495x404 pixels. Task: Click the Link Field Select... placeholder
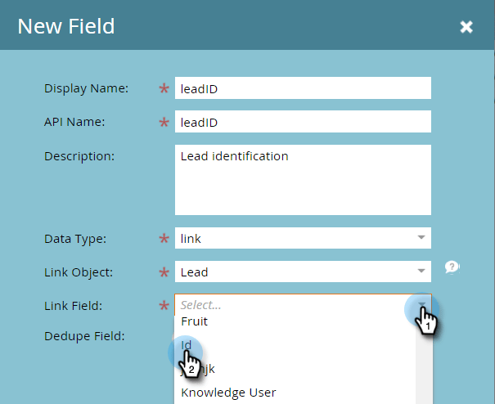pos(200,305)
